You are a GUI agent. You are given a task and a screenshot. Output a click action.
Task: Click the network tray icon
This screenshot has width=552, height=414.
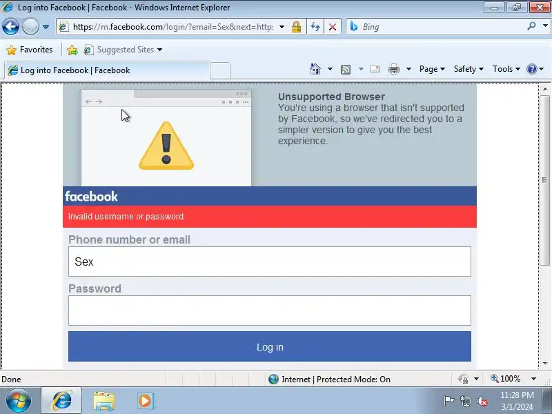point(466,401)
